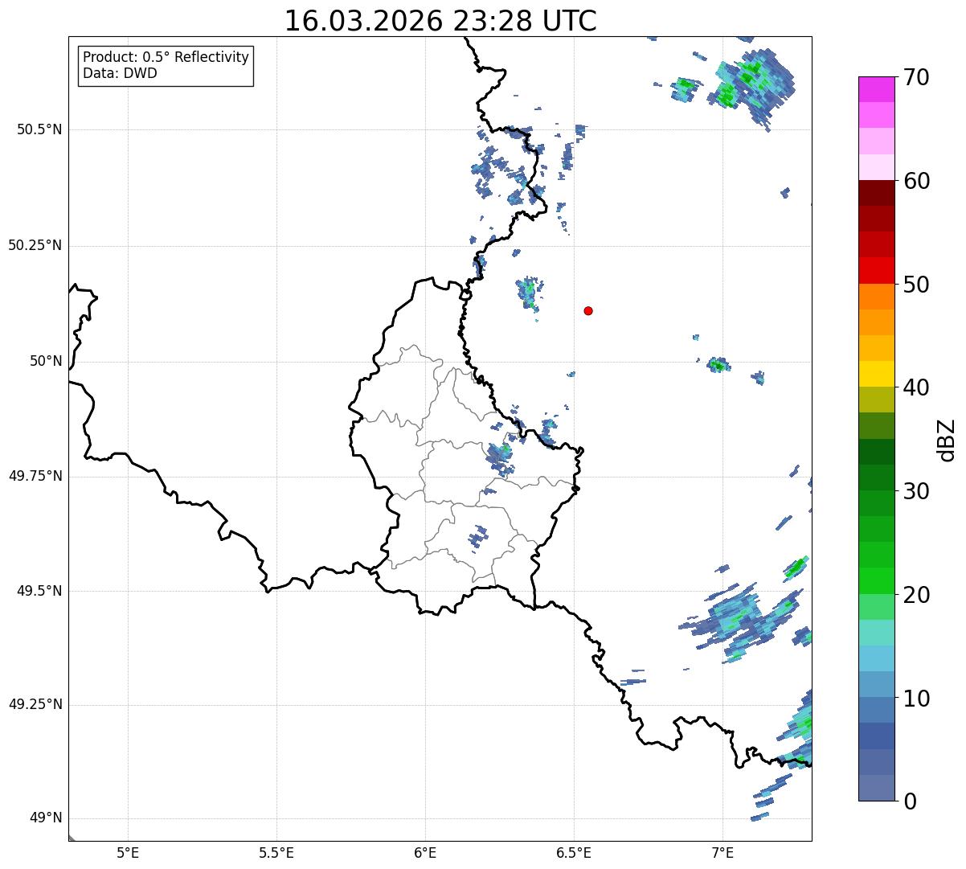Click the 5°E longitude label

coord(128,852)
